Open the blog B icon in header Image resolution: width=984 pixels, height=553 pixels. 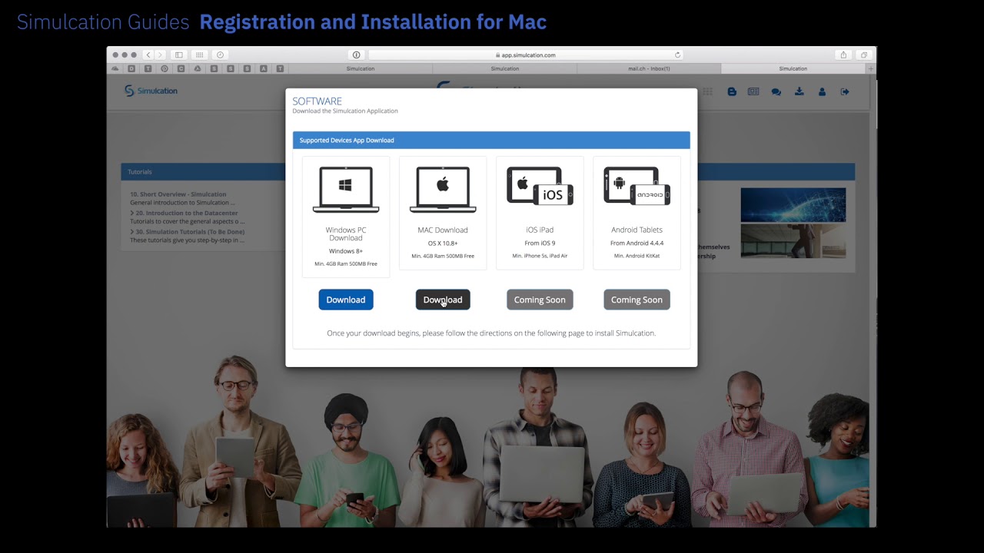[732, 91]
